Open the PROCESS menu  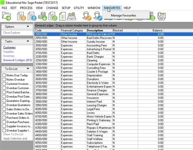click(26, 8)
